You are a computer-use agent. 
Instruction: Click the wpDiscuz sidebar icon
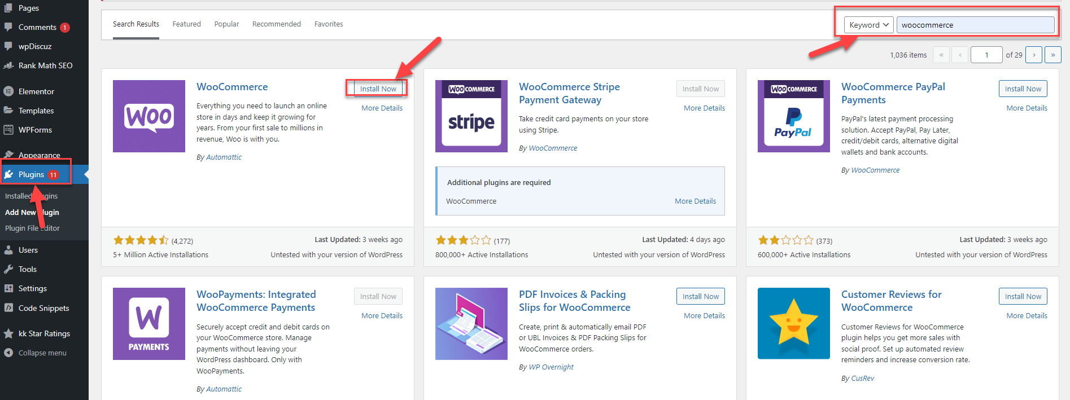8,46
